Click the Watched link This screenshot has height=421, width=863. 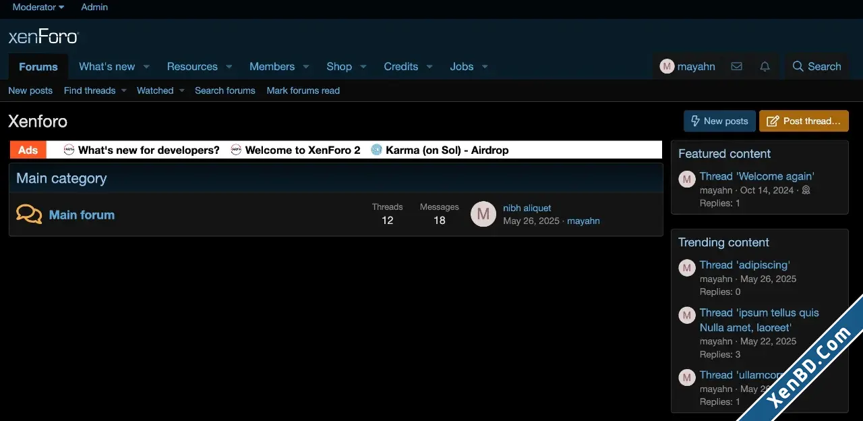pyautogui.click(x=155, y=90)
